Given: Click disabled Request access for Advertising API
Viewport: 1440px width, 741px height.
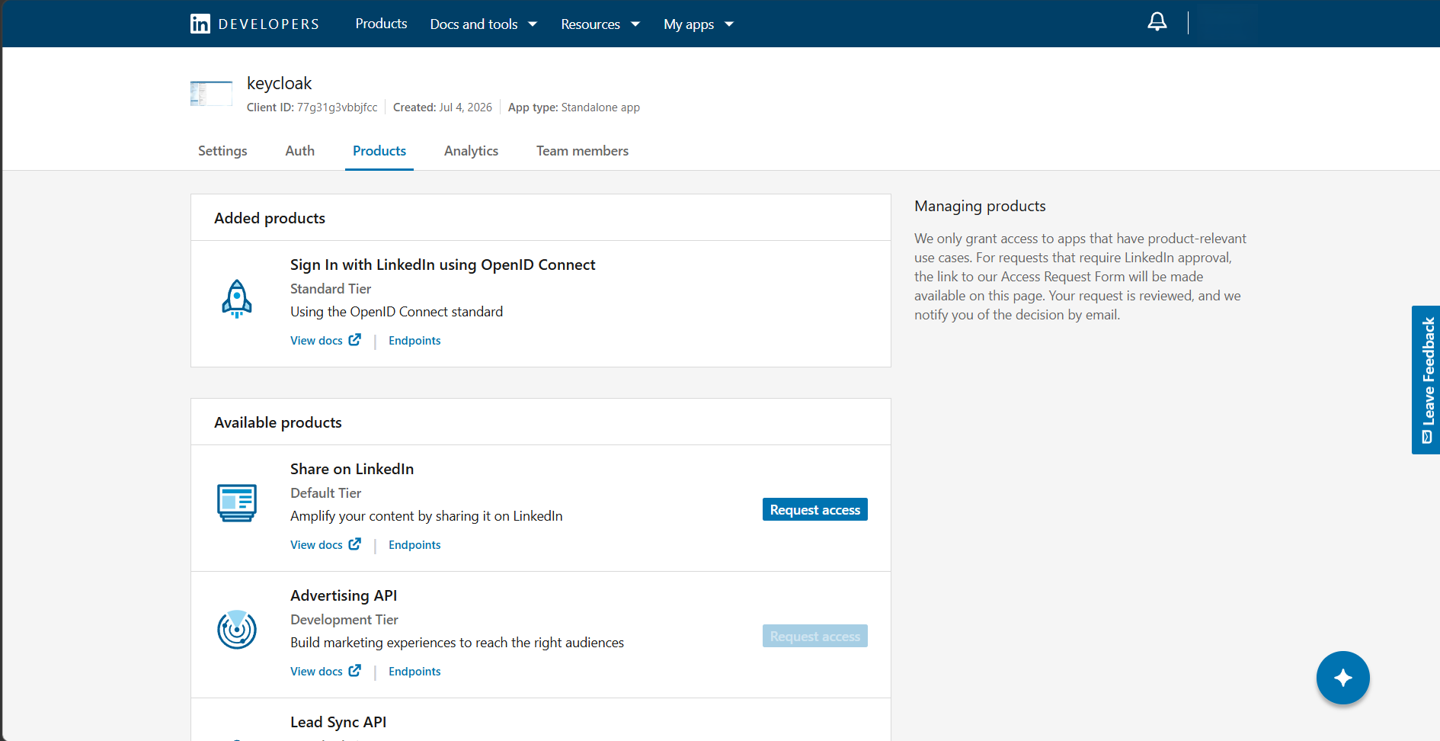Looking at the screenshot, I should click(814, 636).
